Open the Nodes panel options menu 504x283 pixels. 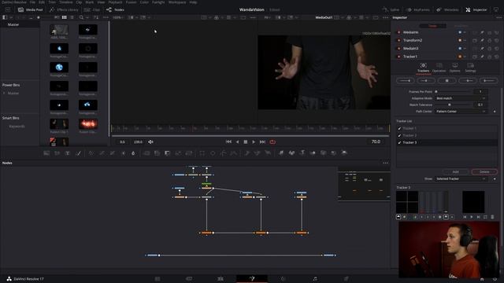(x=385, y=163)
